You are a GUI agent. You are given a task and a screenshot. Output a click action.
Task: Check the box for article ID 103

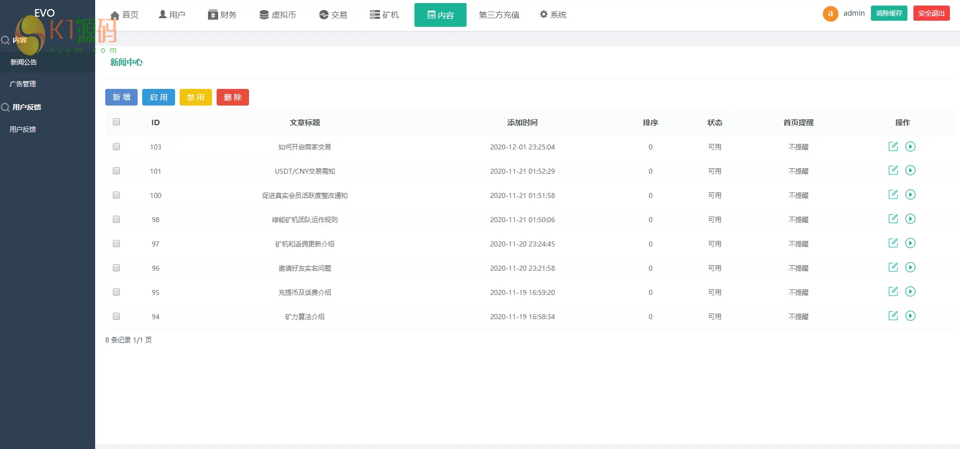(116, 147)
